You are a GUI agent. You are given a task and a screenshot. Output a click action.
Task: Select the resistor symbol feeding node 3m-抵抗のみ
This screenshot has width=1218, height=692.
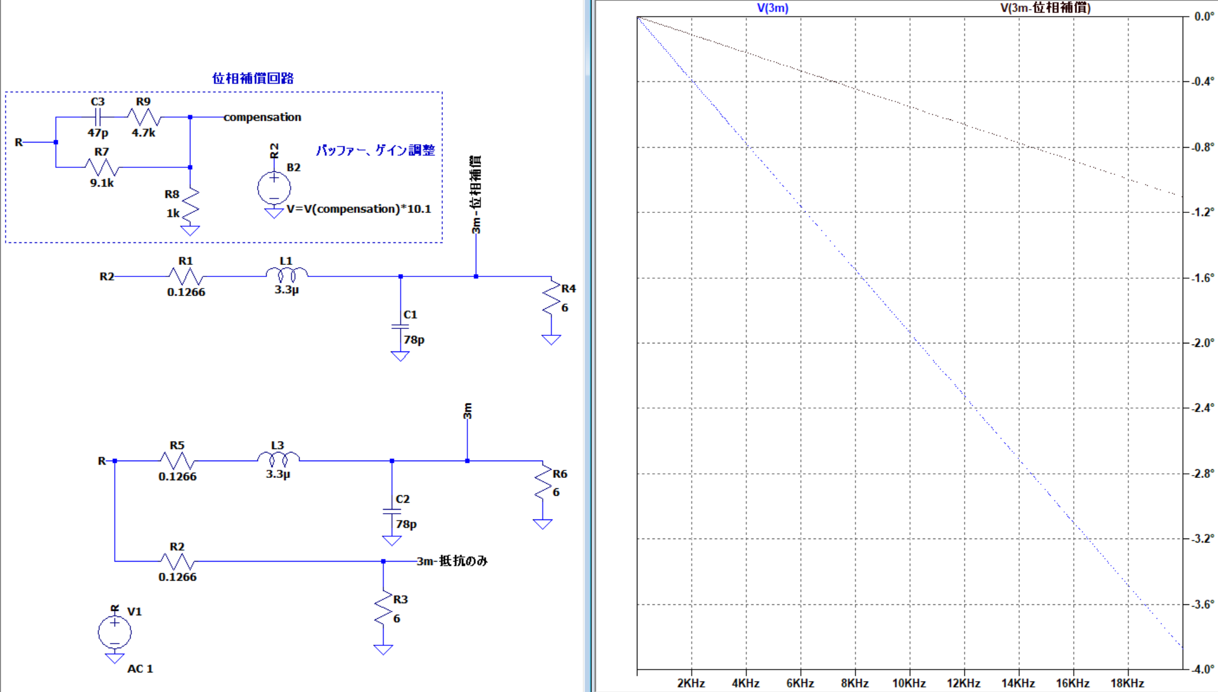(x=177, y=561)
